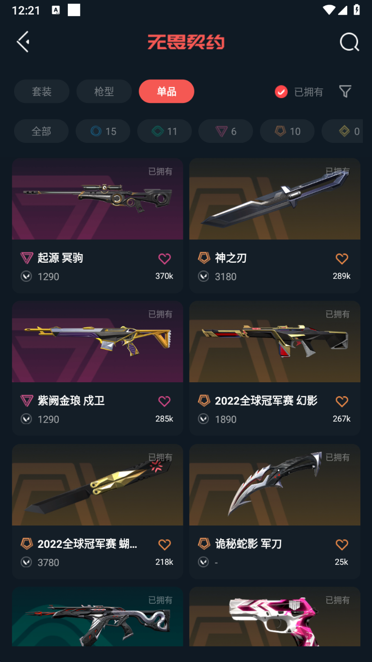Filter by green diamond tier showing 11
Image resolution: width=372 pixels, height=662 pixels.
[164, 131]
